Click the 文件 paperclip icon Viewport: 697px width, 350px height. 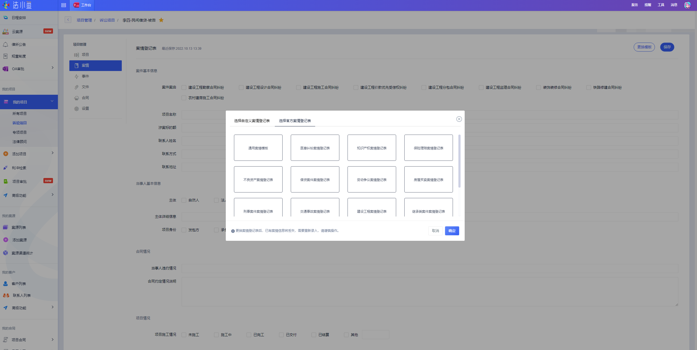(76, 87)
